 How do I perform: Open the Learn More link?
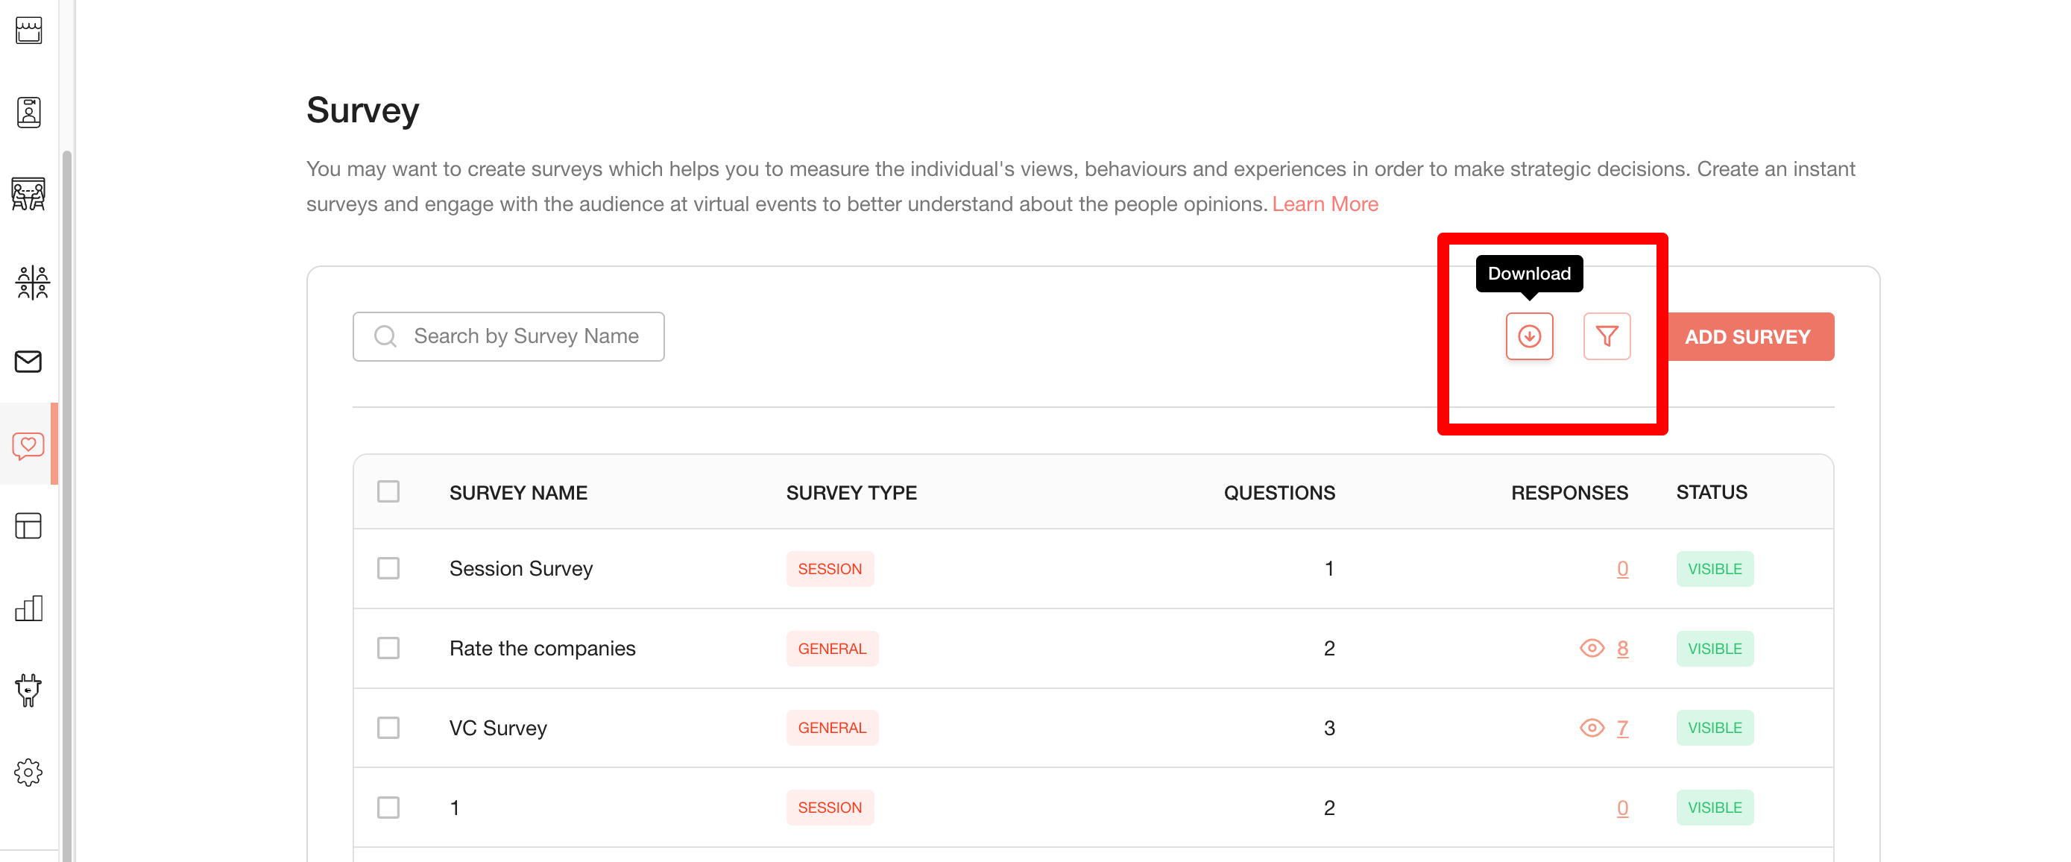coord(1325,204)
